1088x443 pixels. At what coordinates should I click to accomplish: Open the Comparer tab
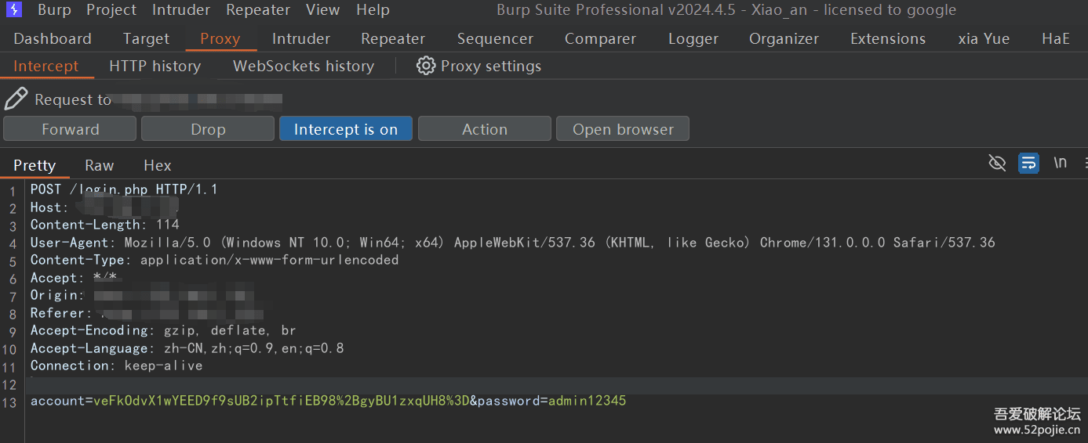coord(601,38)
